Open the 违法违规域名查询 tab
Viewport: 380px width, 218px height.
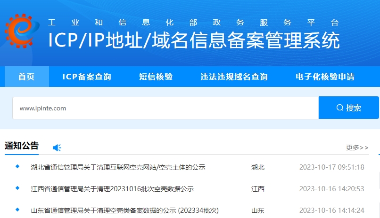(234, 77)
